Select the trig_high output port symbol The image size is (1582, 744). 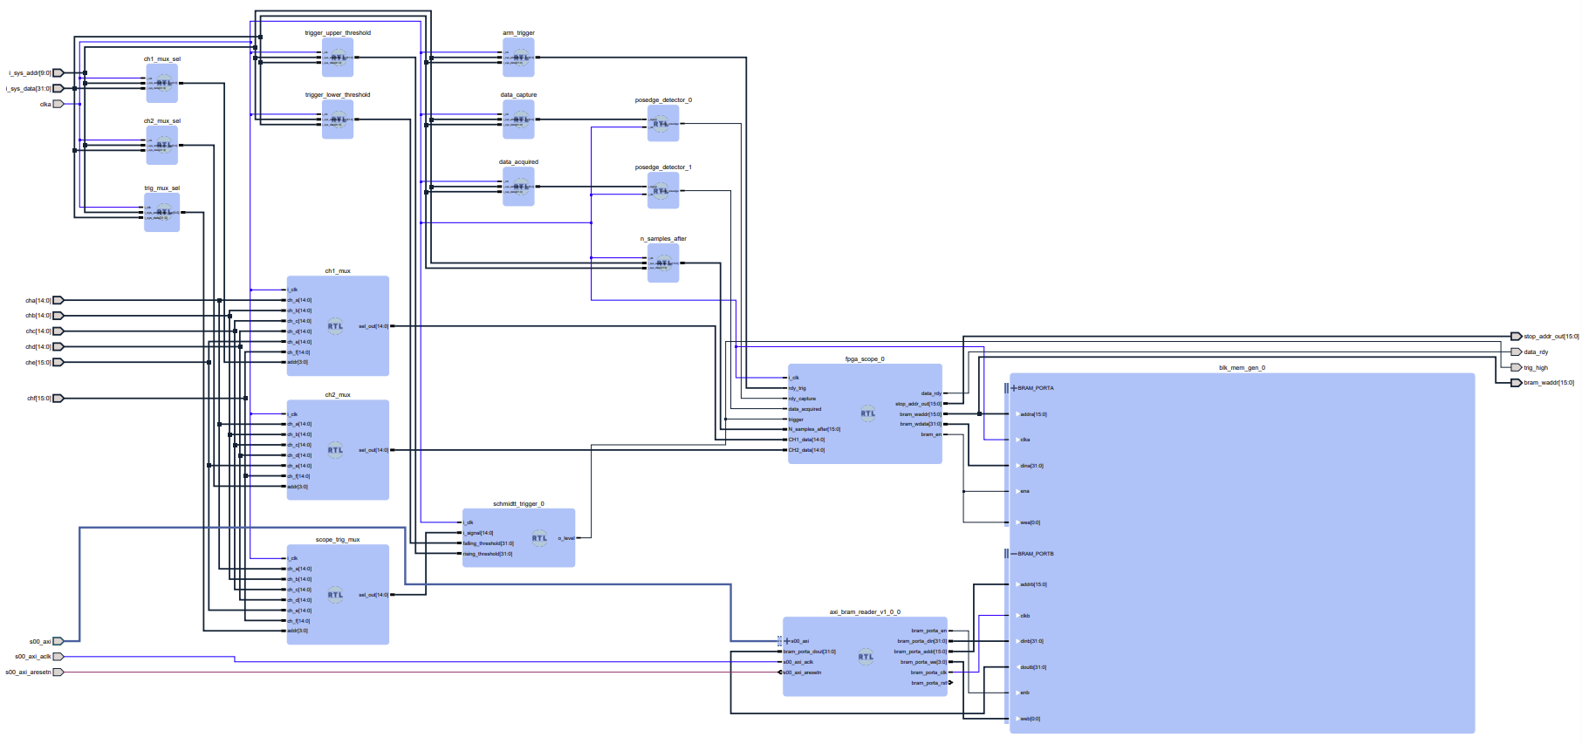coord(1516,368)
